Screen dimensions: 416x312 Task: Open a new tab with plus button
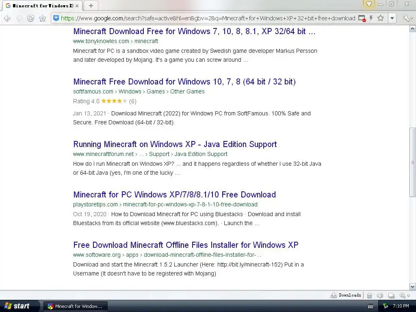coord(91,6)
